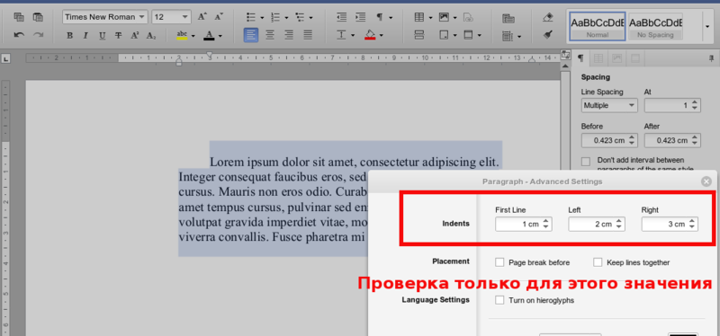Open font color dropdown arrow

(220, 36)
